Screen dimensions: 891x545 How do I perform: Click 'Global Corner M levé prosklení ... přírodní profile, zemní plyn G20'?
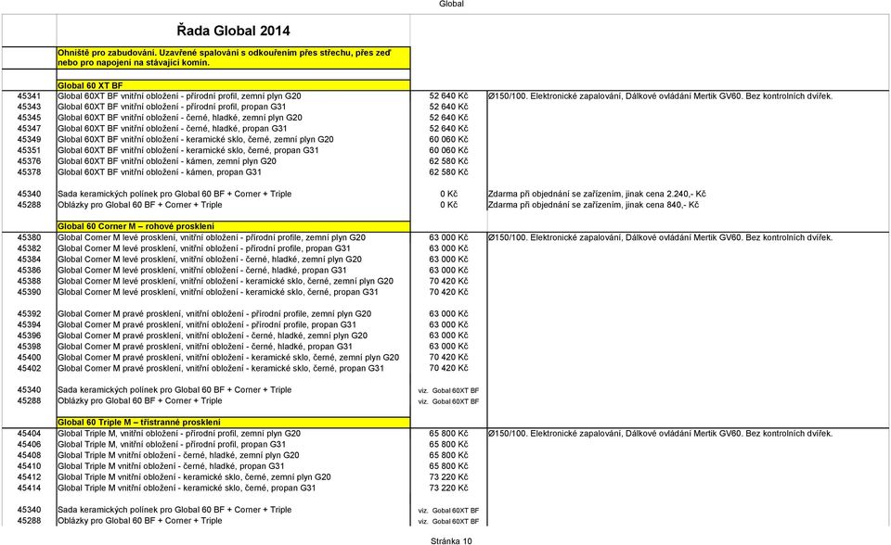point(212,238)
